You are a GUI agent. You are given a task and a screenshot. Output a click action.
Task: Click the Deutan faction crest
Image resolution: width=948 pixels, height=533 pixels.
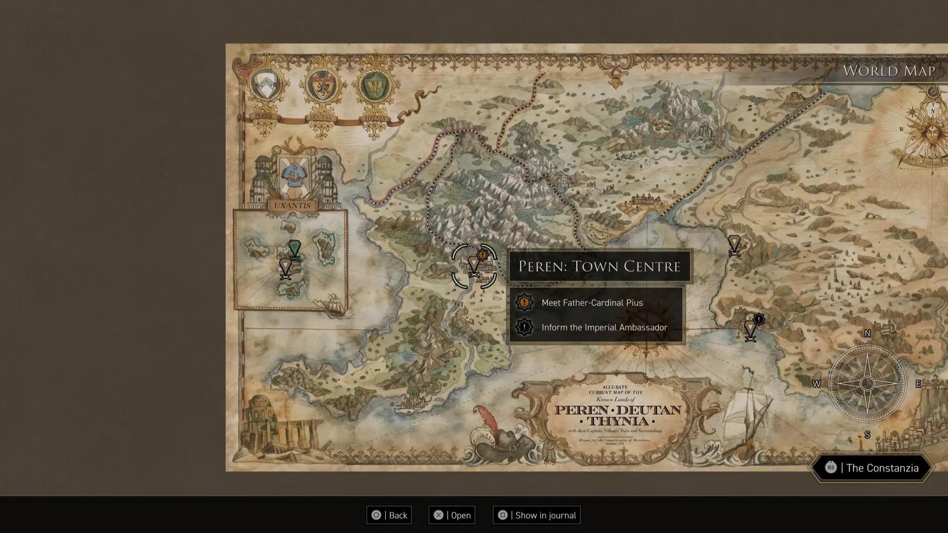tap(321, 85)
